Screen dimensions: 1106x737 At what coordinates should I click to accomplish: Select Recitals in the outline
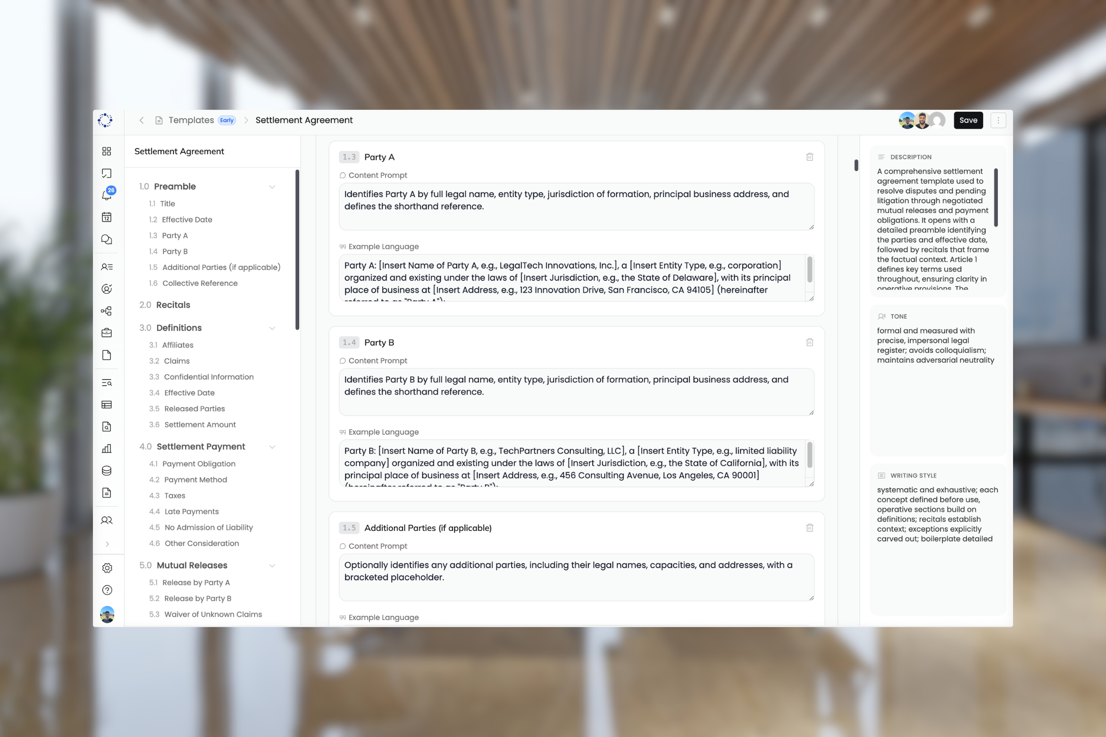(x=173, y=305)
